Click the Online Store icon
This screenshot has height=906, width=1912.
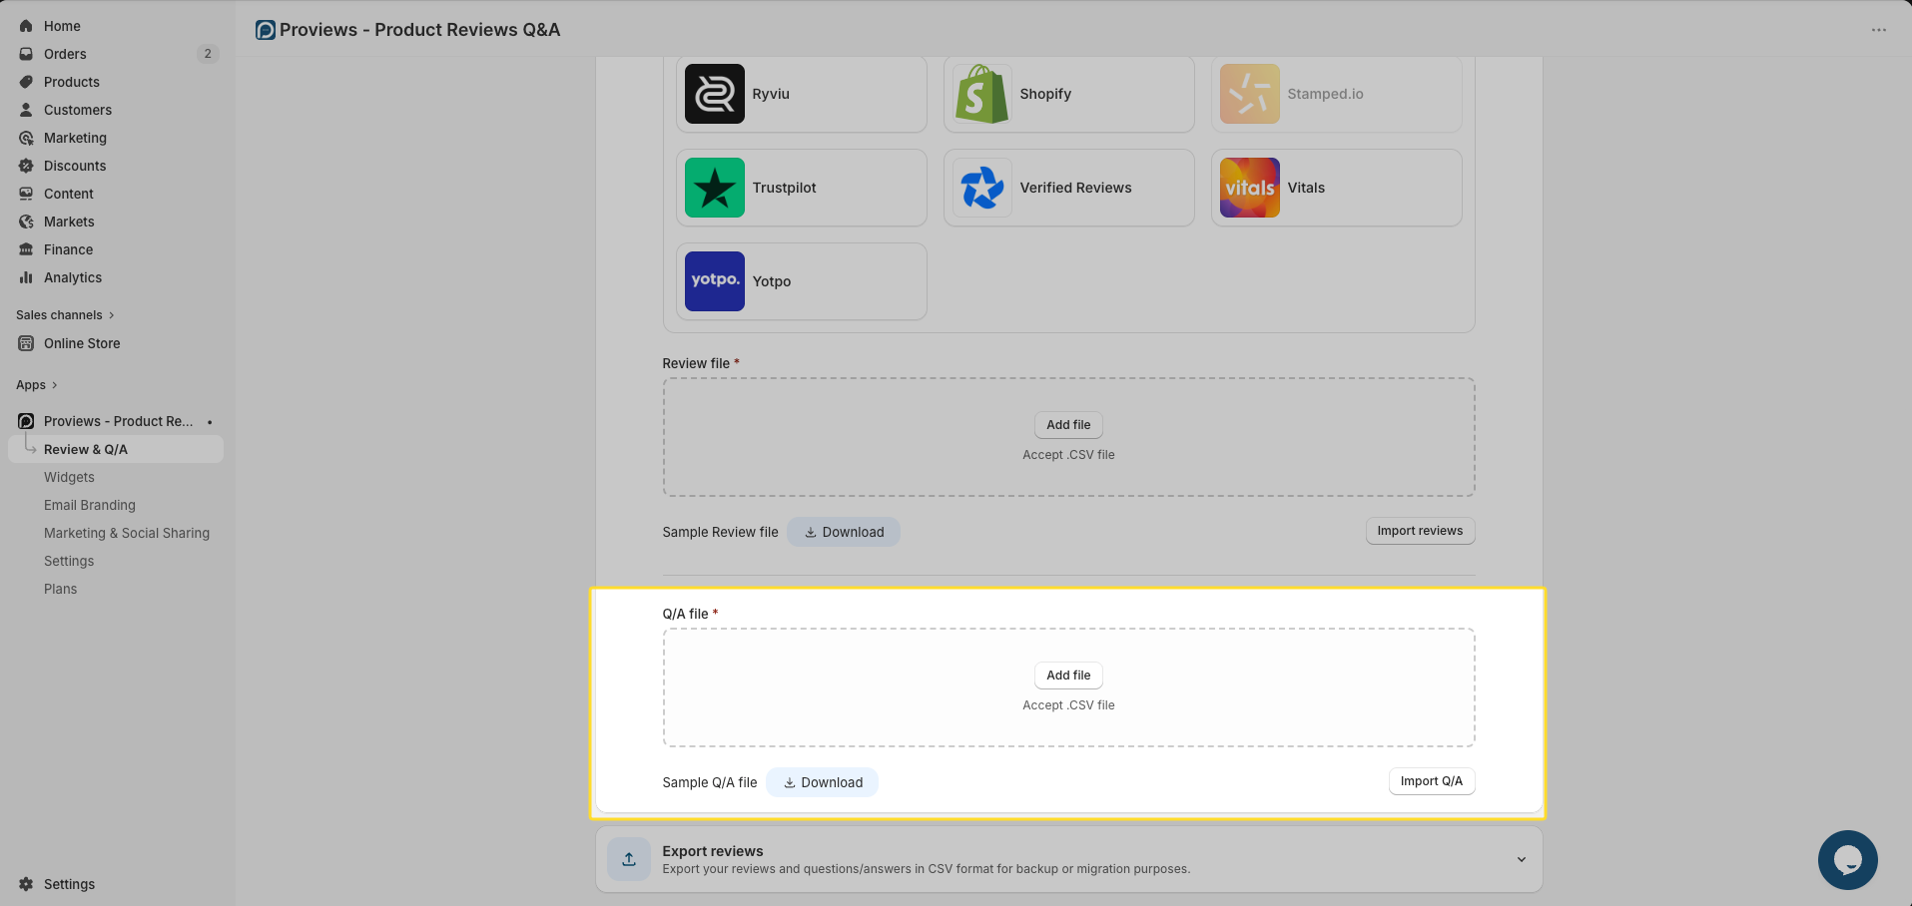[x=26, y=343]
